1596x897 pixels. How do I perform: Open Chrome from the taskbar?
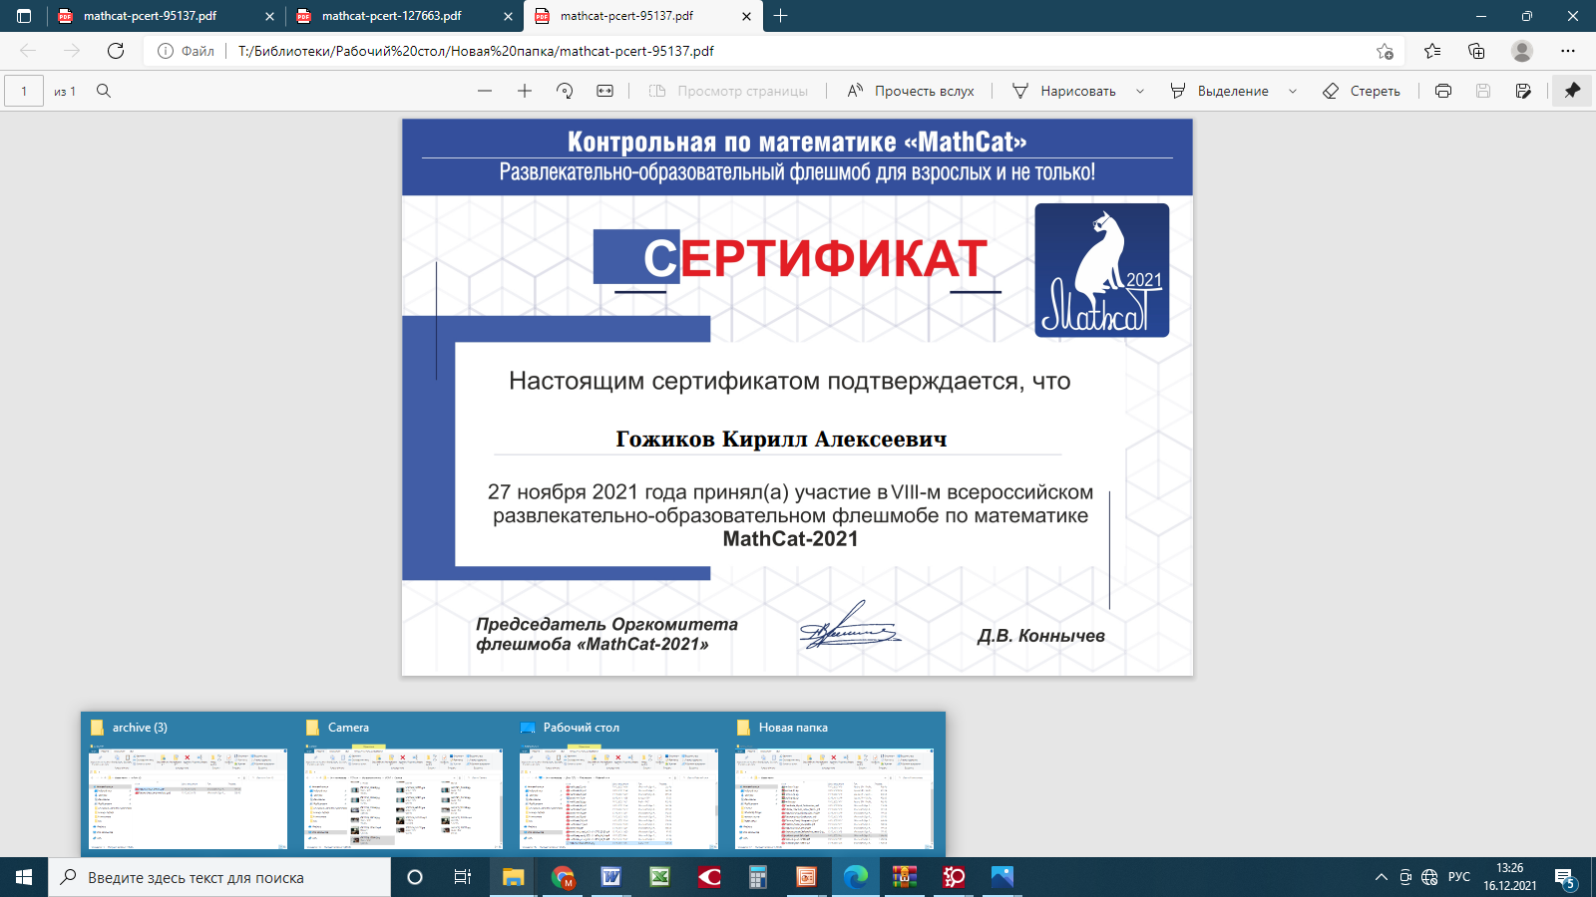(x=563, y=877)
